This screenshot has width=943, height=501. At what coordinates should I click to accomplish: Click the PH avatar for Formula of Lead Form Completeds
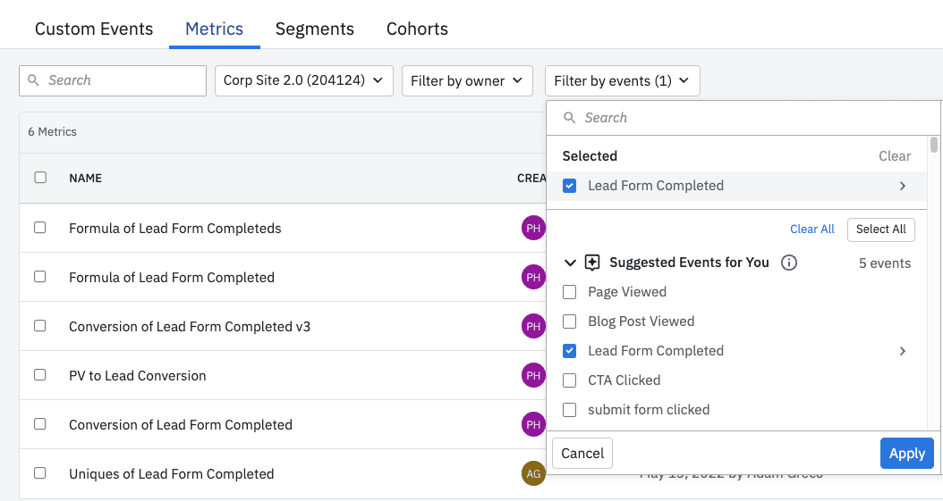(533, 229)
